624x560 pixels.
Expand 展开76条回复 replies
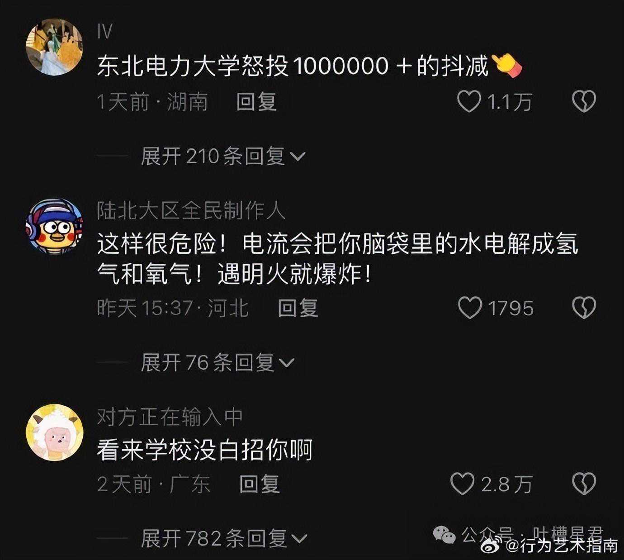[218, 363]
